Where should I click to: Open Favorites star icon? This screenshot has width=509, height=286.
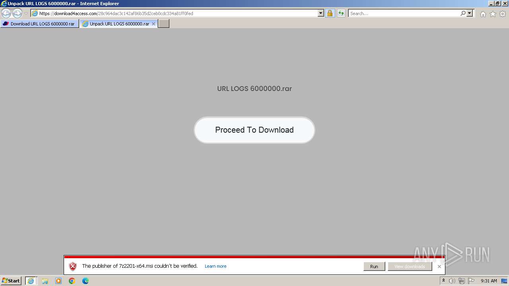pos(493,14)
